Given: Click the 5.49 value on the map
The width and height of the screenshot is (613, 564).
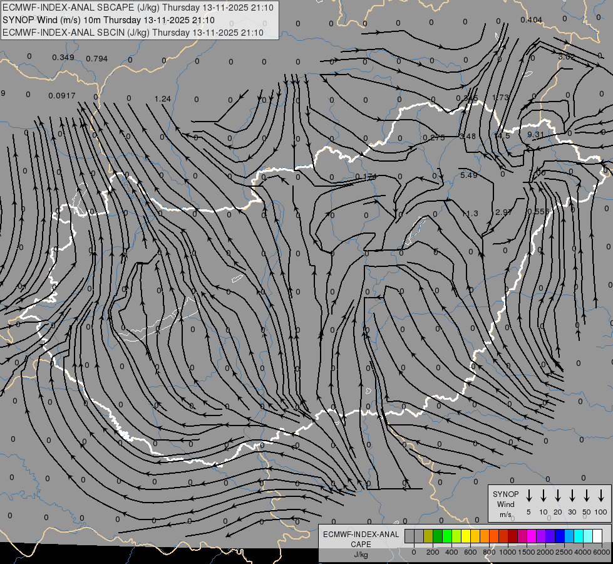Looking at the screenshot, I should click(x=469, y=175).
